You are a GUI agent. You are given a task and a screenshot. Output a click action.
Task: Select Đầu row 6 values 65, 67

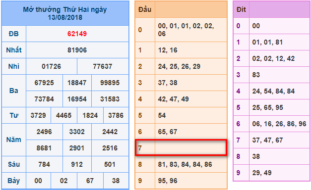click(168, 132)
